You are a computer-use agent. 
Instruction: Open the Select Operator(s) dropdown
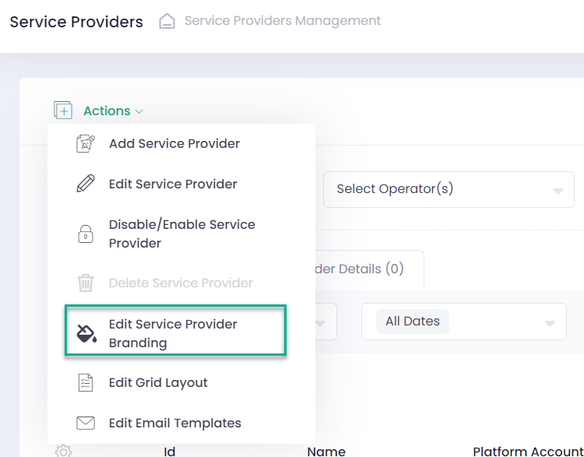click(449, 189)
